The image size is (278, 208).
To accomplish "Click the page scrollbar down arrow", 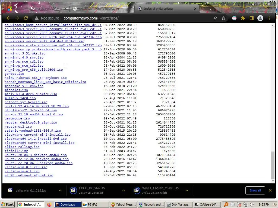I will point(273,181).
